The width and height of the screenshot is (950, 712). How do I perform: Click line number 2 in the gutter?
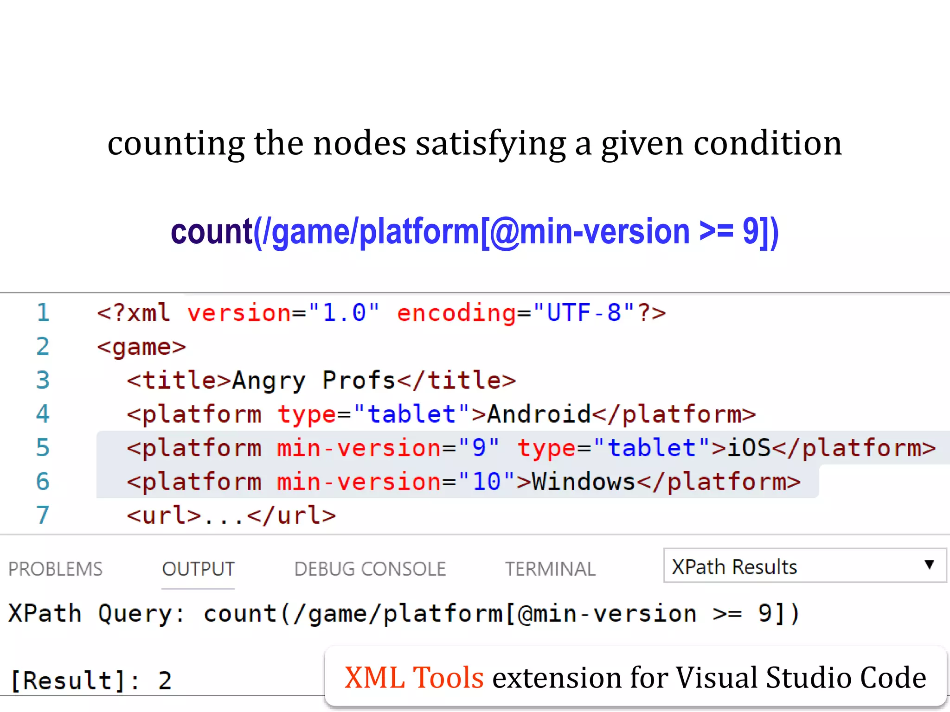click(x=43, y=346)
